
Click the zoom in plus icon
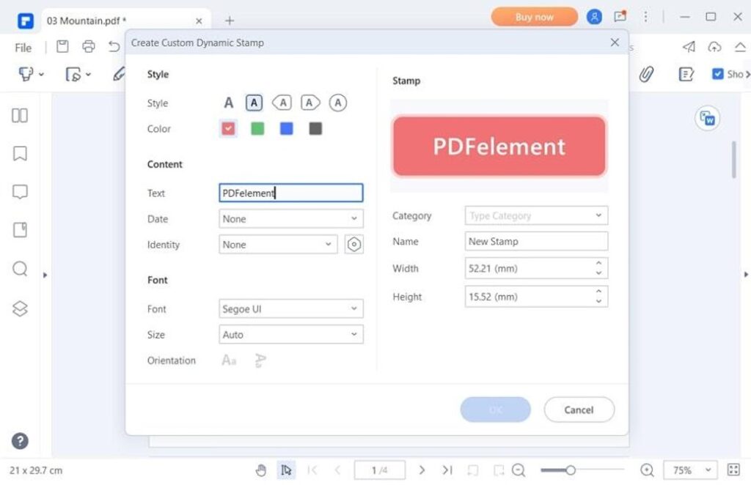click(647, 470)
